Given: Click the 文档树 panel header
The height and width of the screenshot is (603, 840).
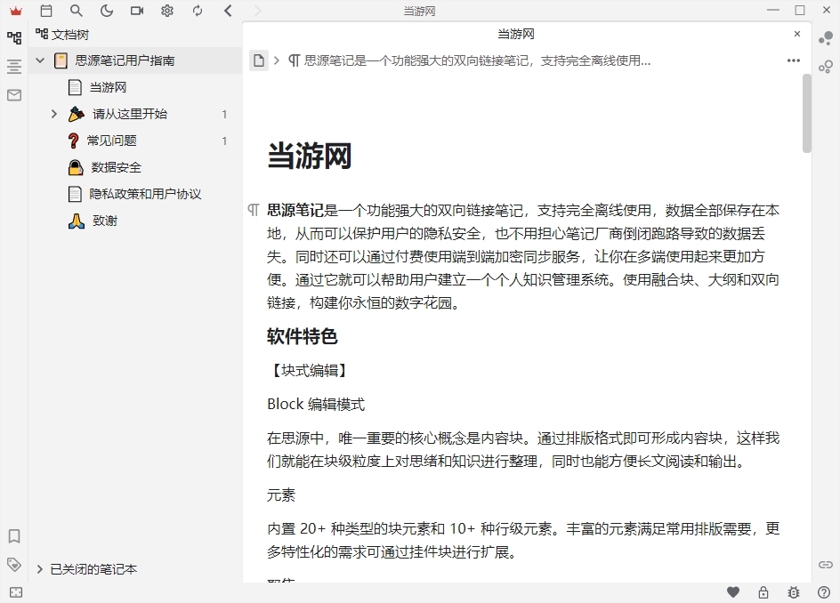Looking at the screenshot, I should click(x=69, y=35).
